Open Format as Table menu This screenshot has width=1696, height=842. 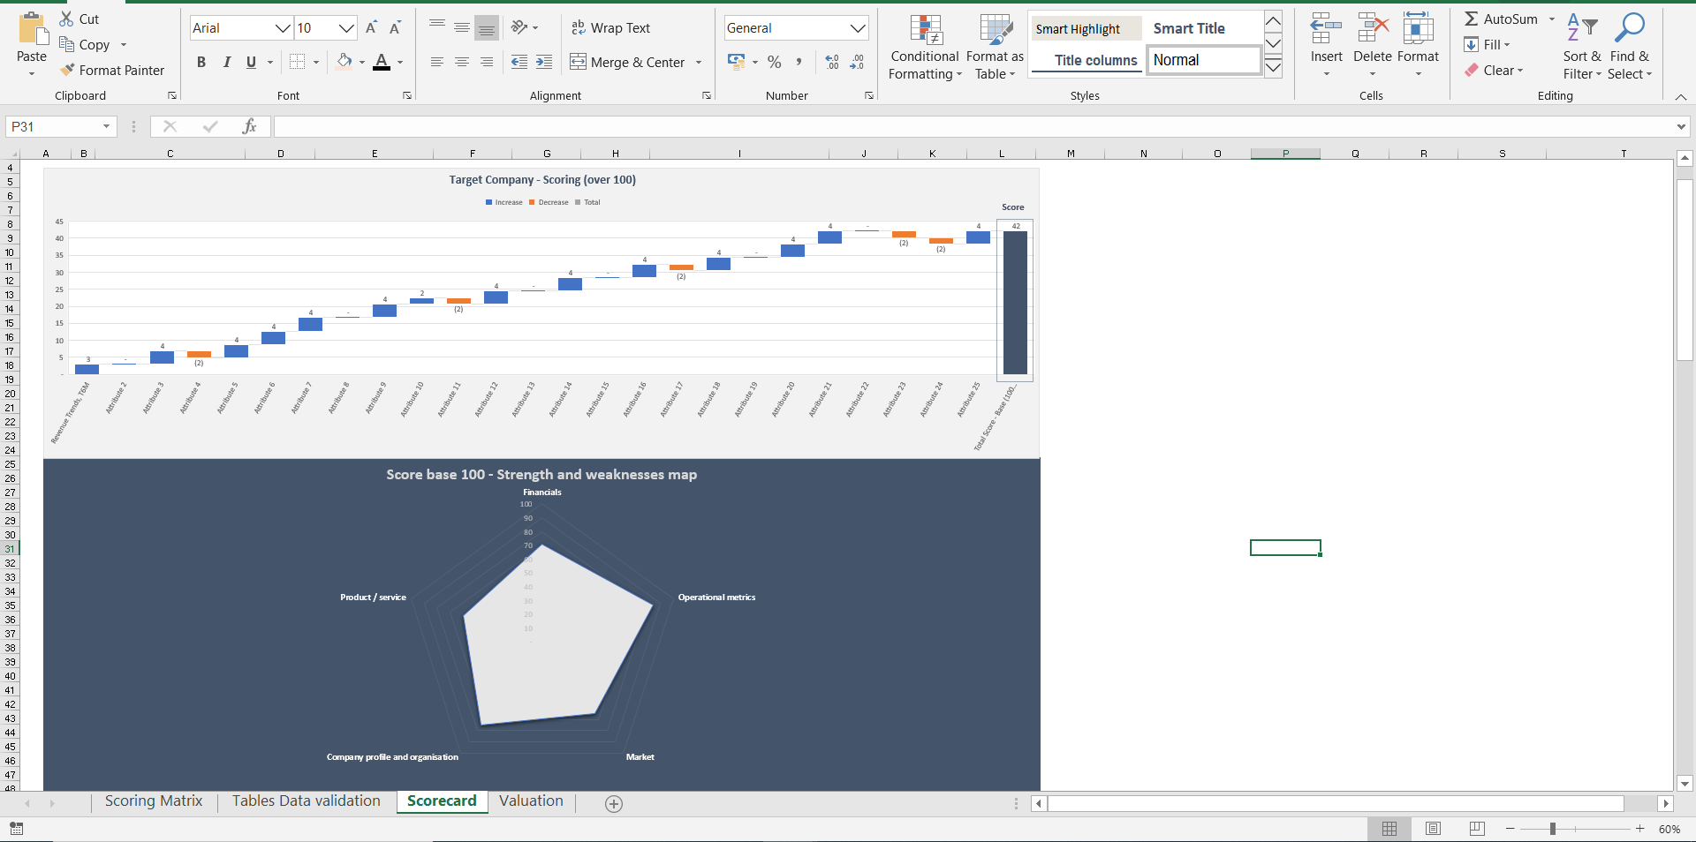996,48
